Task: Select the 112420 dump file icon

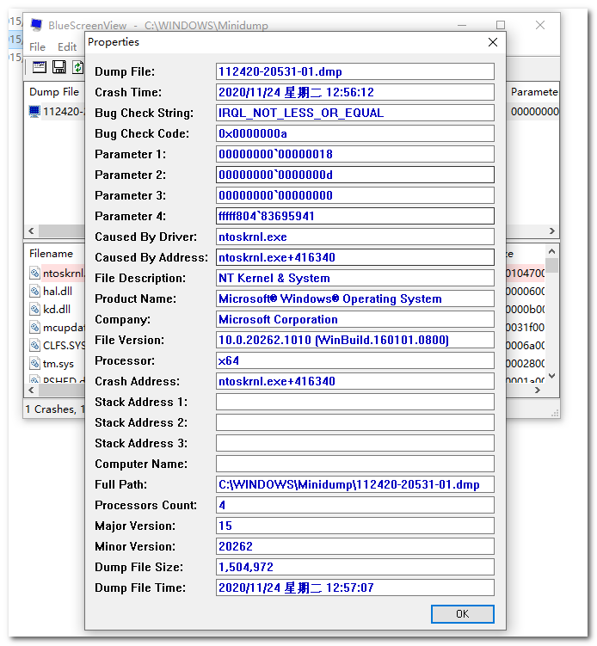Action: [x=34, y=111]
